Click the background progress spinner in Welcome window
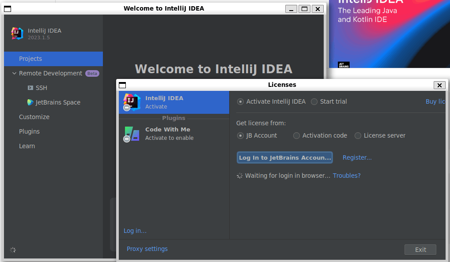This screenshot has height=262, width=450. click(13, 250)
